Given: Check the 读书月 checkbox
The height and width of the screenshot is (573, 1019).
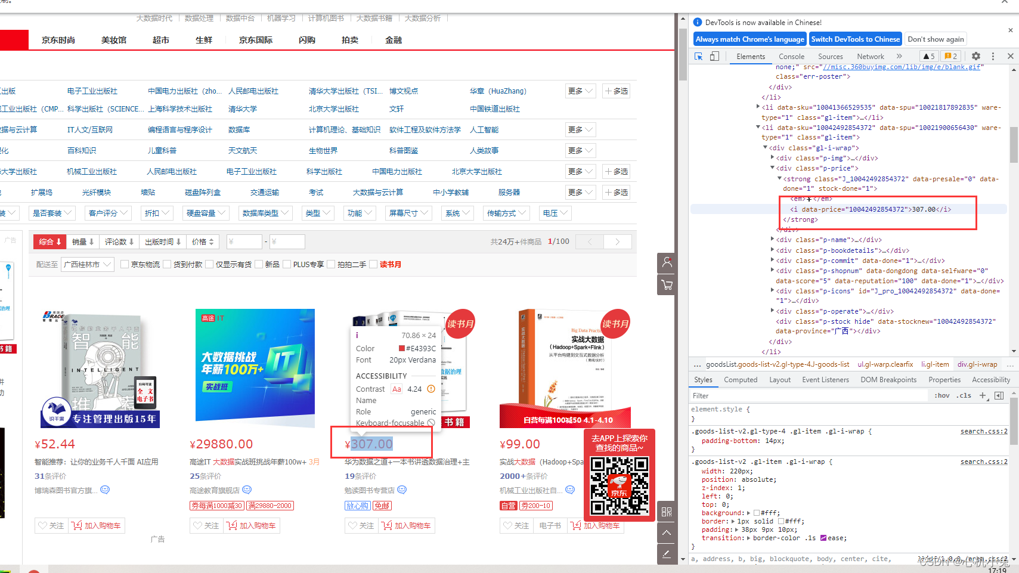Looking at the screenshot, I should coord(373,264).
